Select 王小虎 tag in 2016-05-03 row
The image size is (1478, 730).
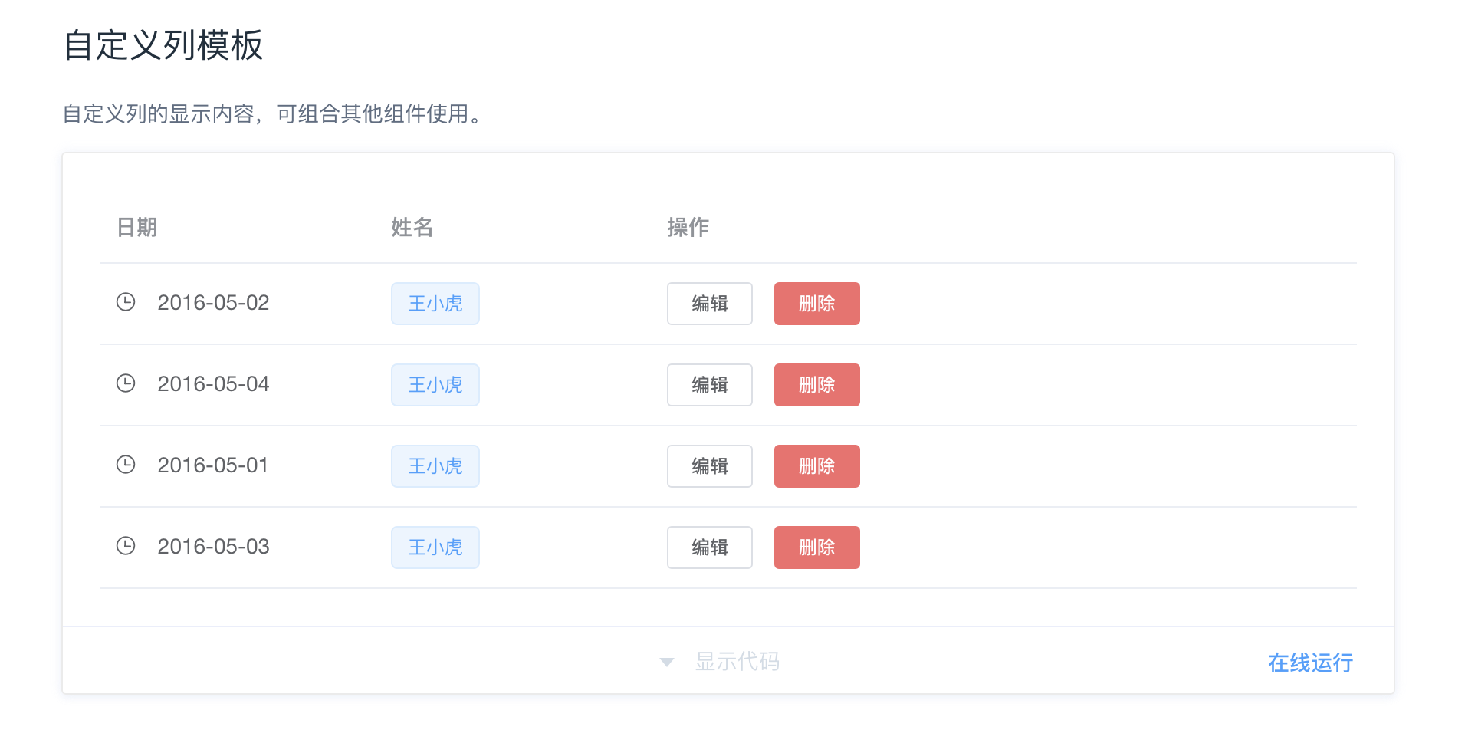pyautogui.click(x=435, y=547)
